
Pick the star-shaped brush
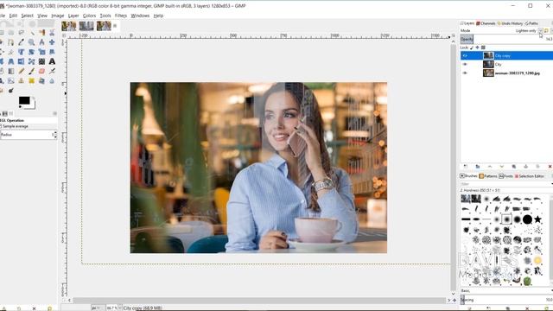[537, 219]
